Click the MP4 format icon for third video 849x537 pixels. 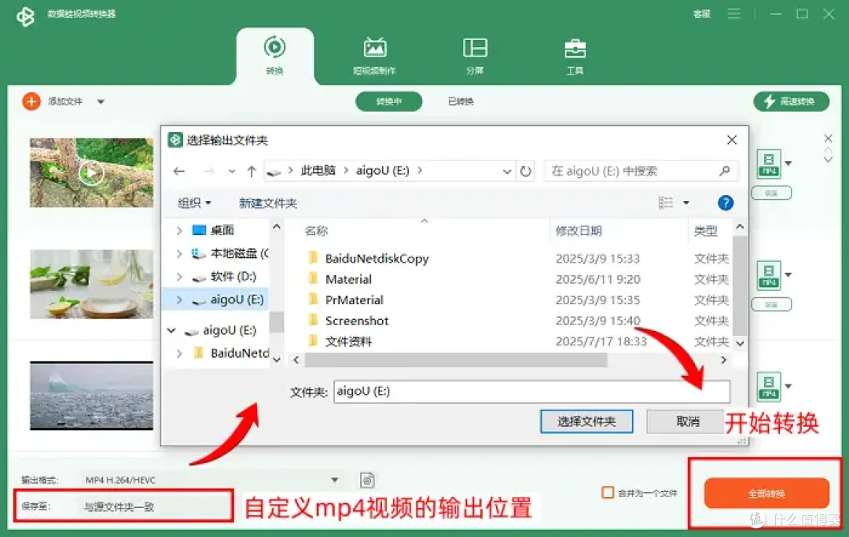pyautogui.click(x=769, y=387)
